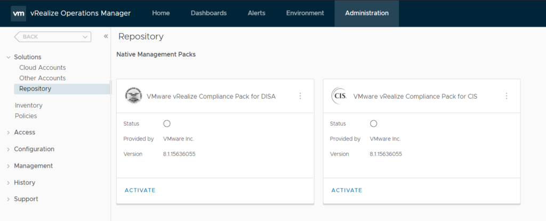Go to the Alerts tab

(x=256, y=13)
